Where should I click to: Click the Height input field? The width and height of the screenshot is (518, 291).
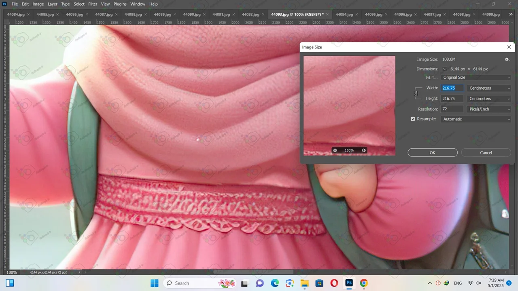[452, 99]
